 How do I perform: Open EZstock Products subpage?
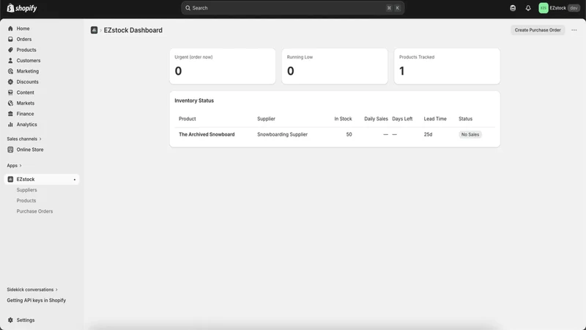(26, 200)
